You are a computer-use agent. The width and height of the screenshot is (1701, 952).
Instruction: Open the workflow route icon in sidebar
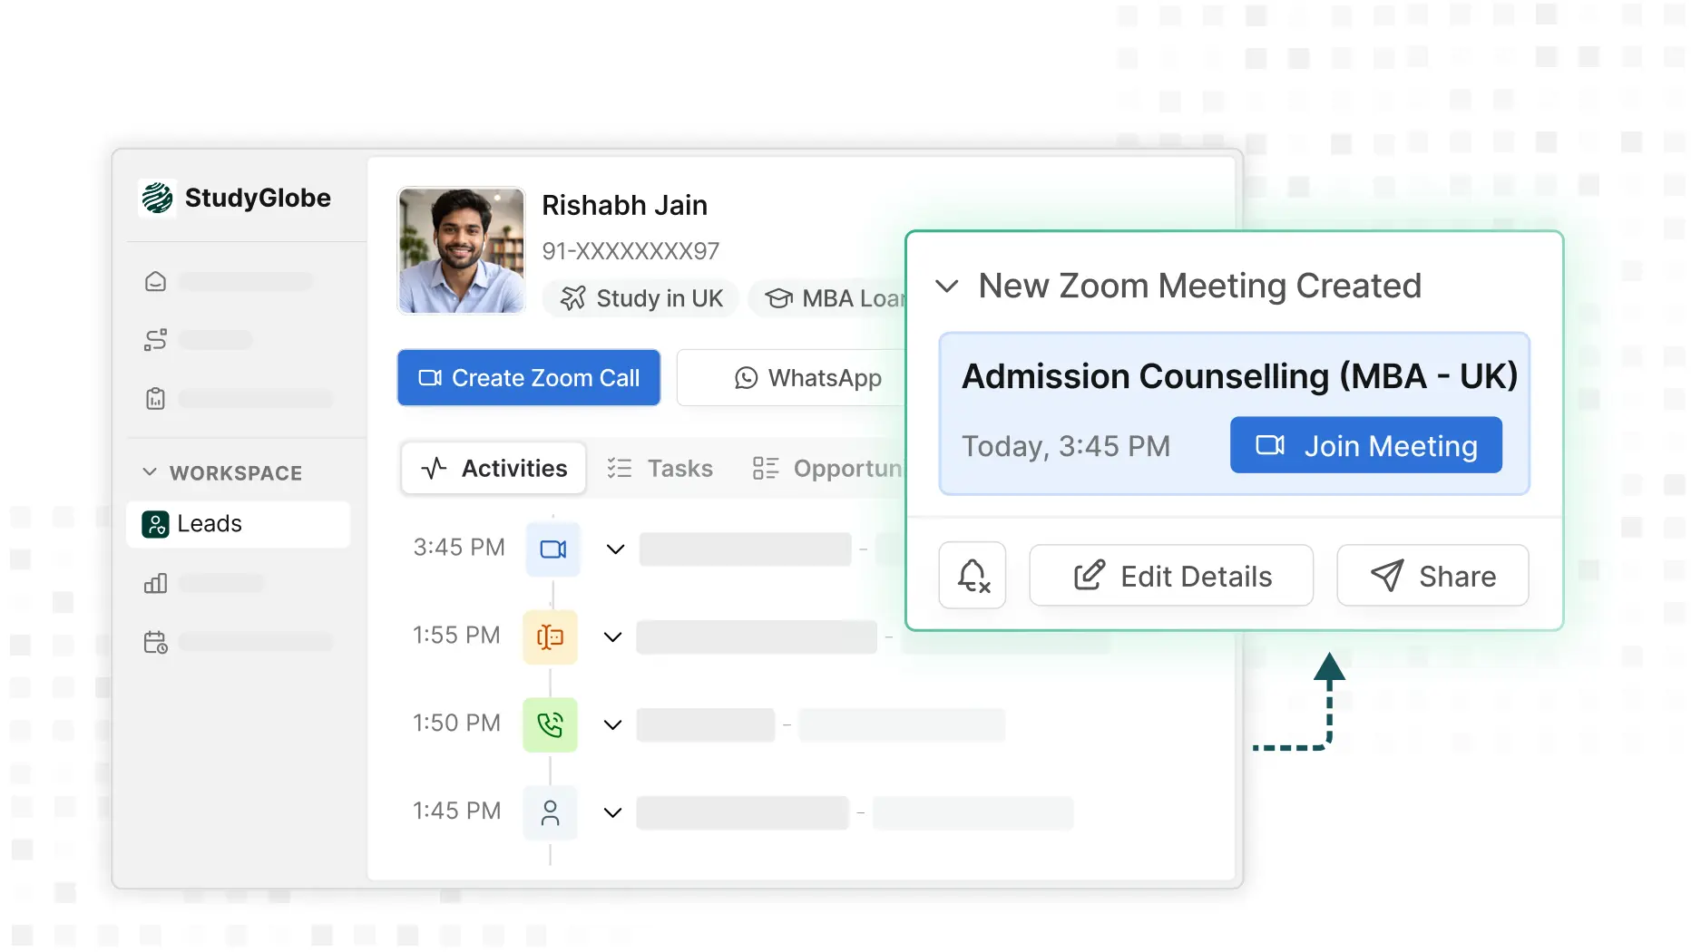point(156,340)
